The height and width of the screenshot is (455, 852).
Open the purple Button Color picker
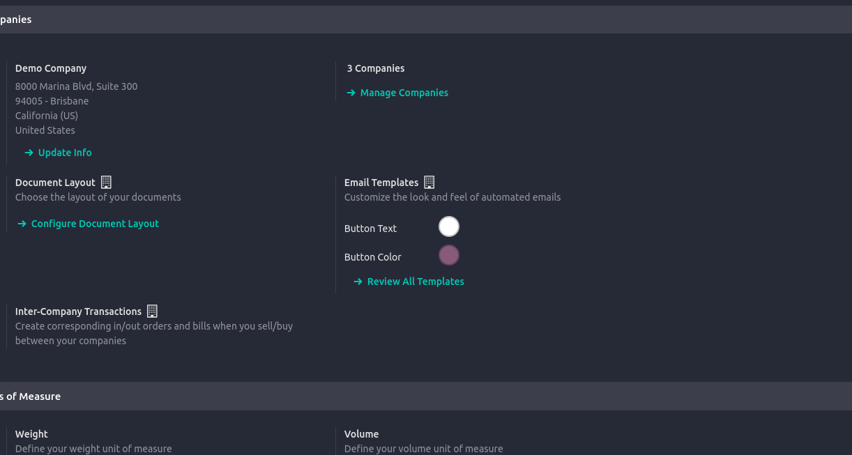(x=449, y=256)
